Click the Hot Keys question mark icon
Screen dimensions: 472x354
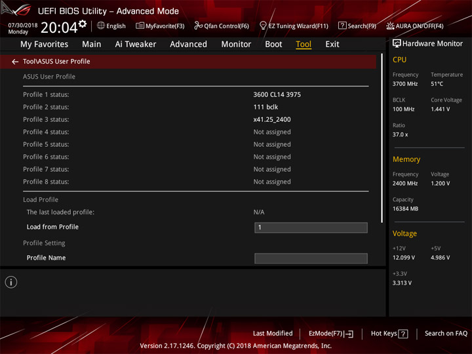403,334
